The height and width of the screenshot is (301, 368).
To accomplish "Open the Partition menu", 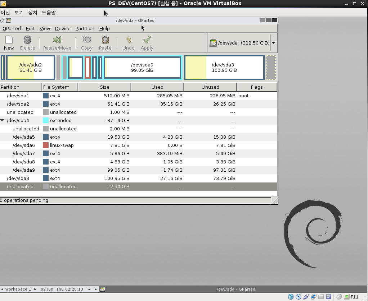I will (85, 28).
